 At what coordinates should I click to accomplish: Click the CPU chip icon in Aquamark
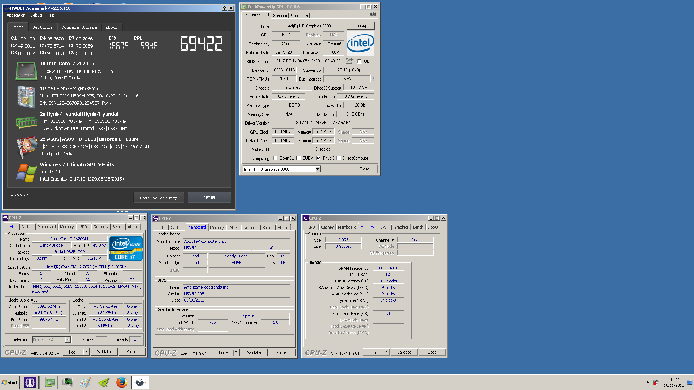pos(26,71)
